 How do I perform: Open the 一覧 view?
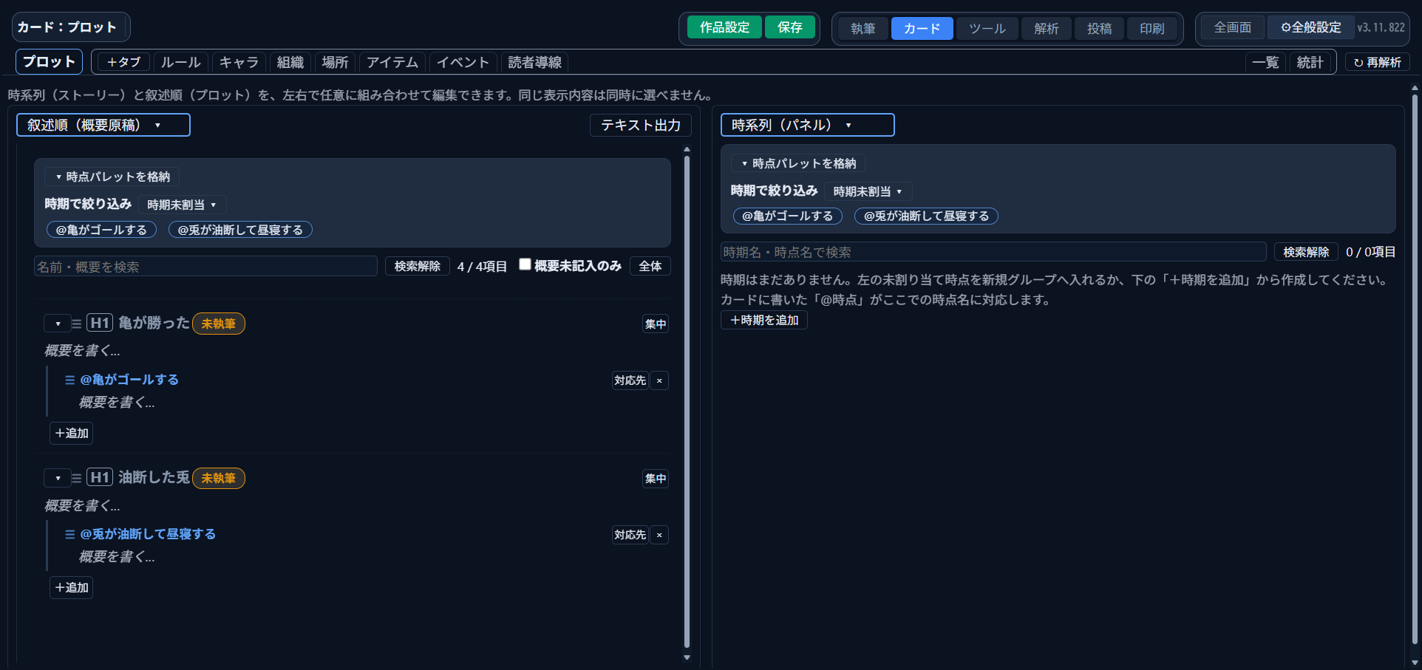click(1265, 63)
